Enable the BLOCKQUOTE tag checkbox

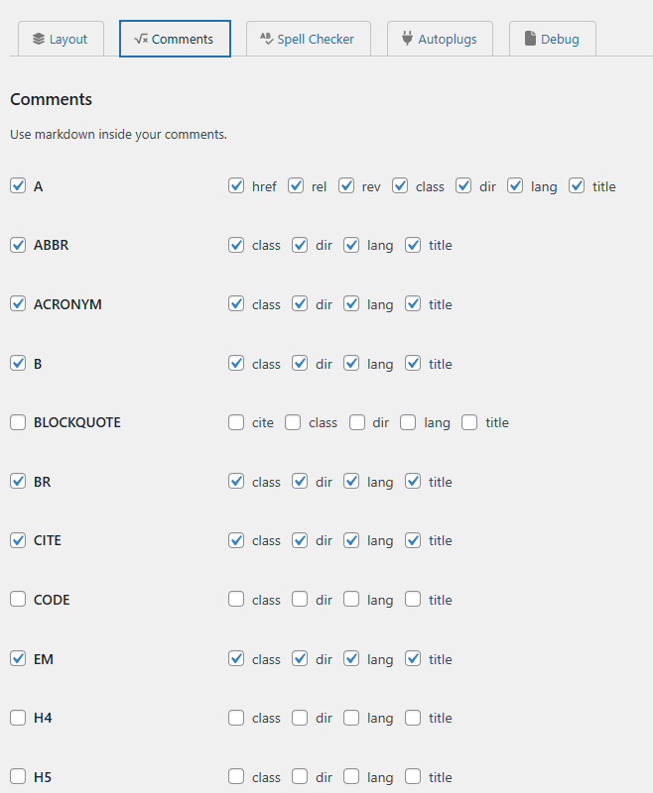(18, 422)
